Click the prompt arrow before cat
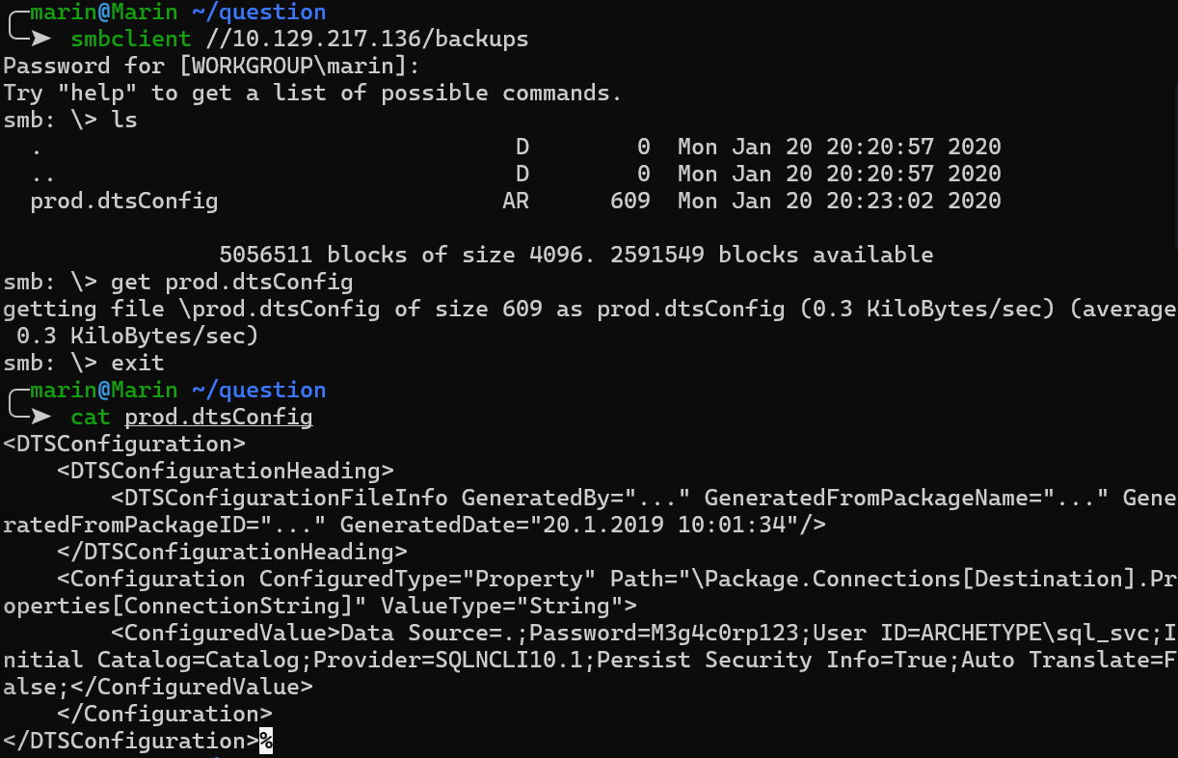This screenshot has width=1178, height=758. click(x=40, y=418)
